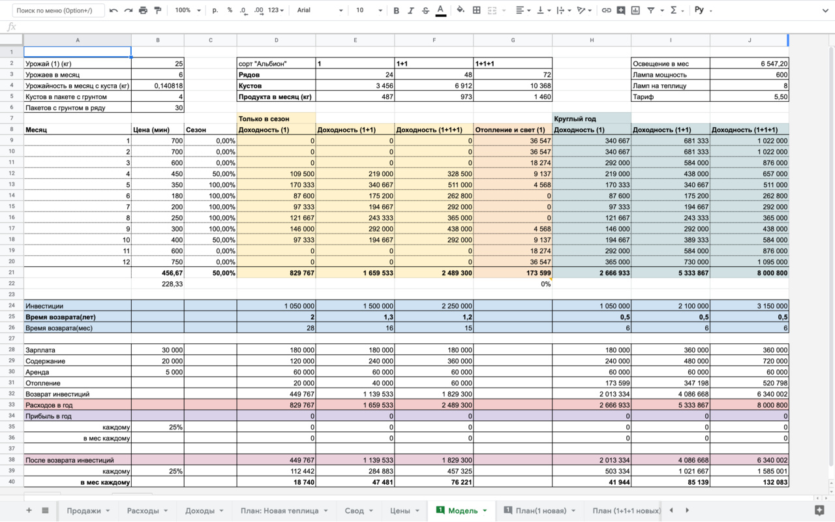Select cell 'Освещение в мес'

point(671,64)
